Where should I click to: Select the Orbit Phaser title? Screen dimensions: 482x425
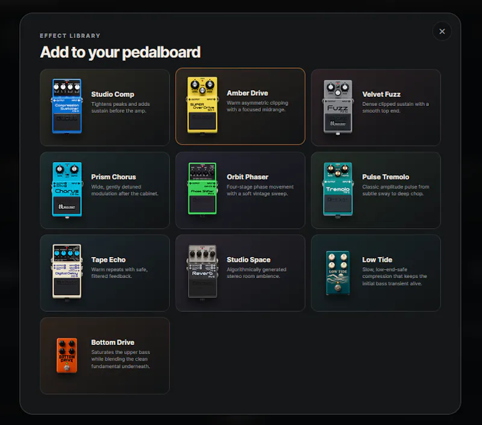click(x=248, y=177)
